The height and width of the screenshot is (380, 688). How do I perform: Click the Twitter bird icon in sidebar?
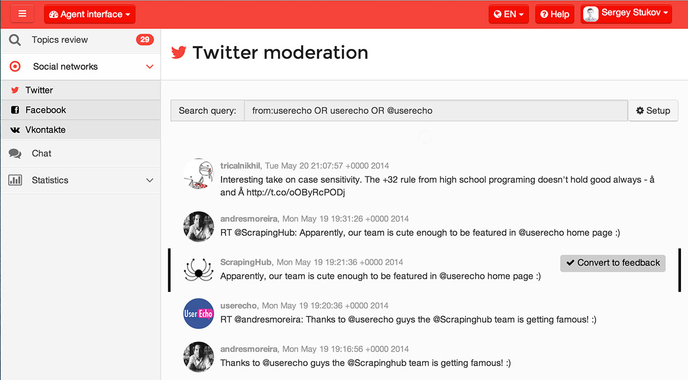[x=15, y=90]
